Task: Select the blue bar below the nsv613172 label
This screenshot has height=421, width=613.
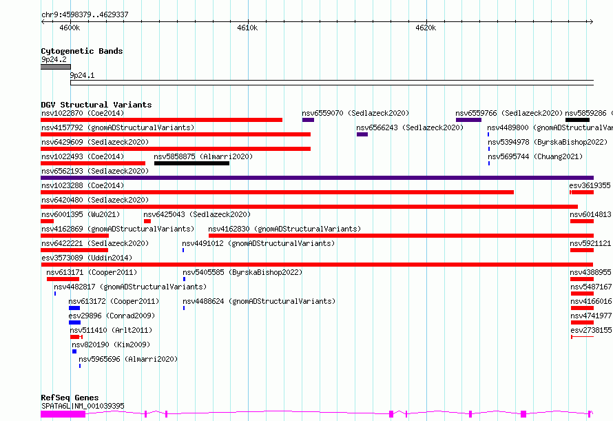Action: coord(74,308)
